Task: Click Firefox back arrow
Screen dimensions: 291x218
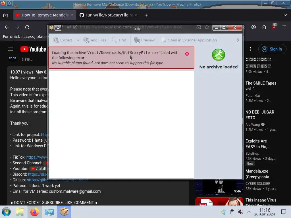Action: tap(7, 27)
